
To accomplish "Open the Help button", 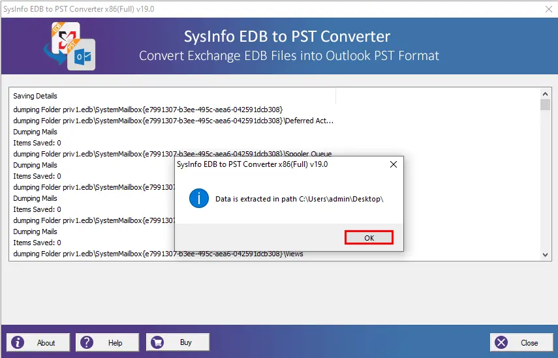I will pyautogui.click(x=107, y=342).
